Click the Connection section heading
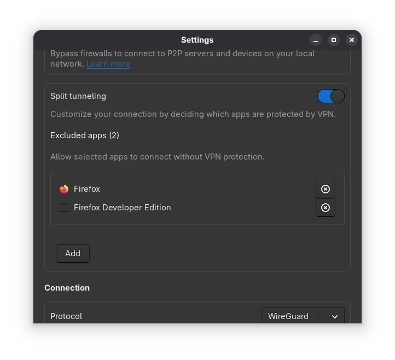The image size is (395, 360). 67,288
